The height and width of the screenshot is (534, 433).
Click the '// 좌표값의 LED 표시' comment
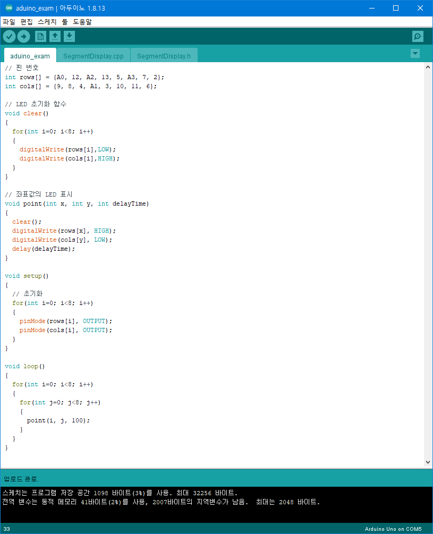point(39,194)
